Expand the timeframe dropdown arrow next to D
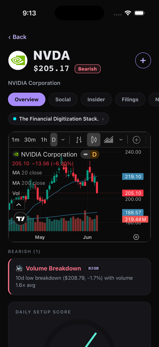Image resolution: width=159 pixels, height=347 pixels. [x=63, y=140]
